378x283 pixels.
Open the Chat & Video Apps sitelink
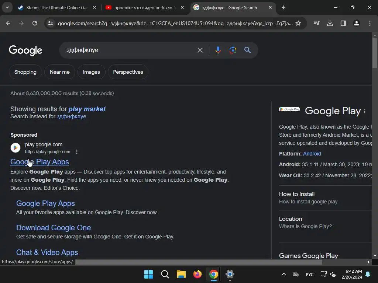(47, 252)
